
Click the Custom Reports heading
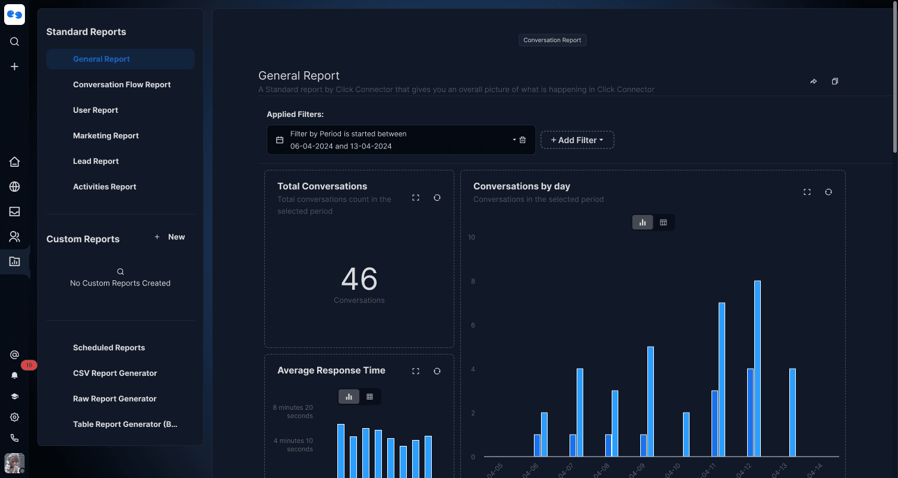(x=83, y=239)
